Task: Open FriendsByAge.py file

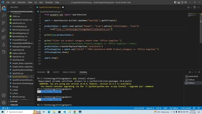Action: [20, 26]
